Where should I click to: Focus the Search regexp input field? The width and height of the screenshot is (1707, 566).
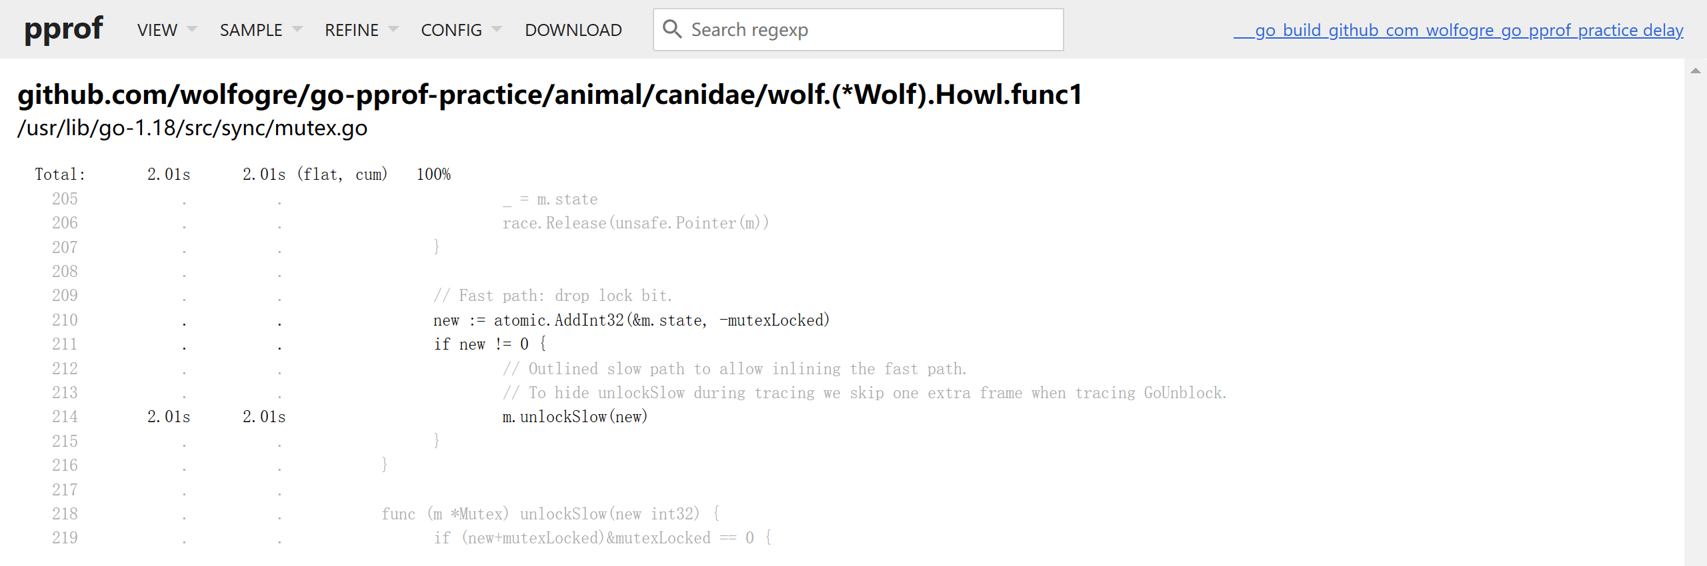click(867, 30)
